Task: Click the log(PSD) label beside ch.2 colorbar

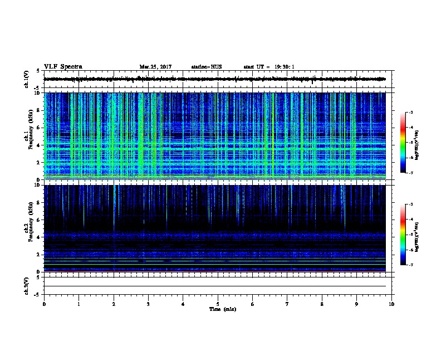Action: 417,237
